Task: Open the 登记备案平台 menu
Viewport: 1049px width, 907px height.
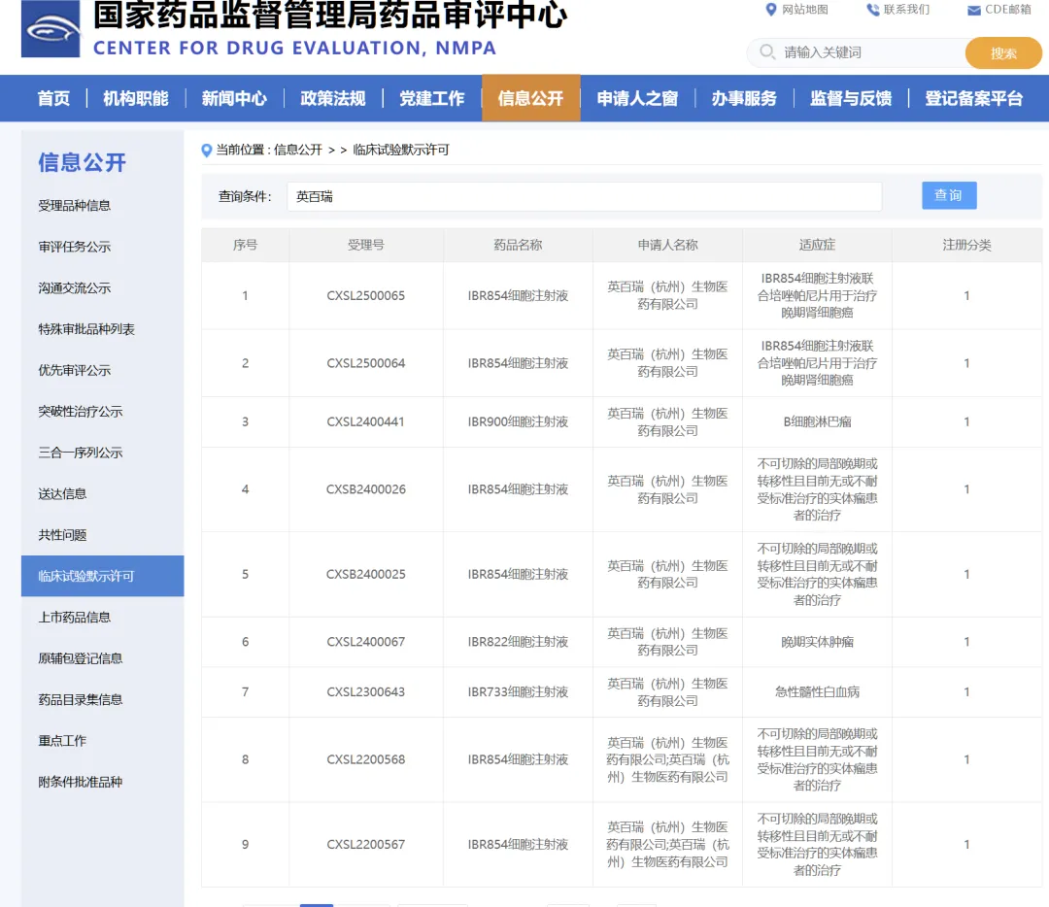Action: click(x=974, y=98)
